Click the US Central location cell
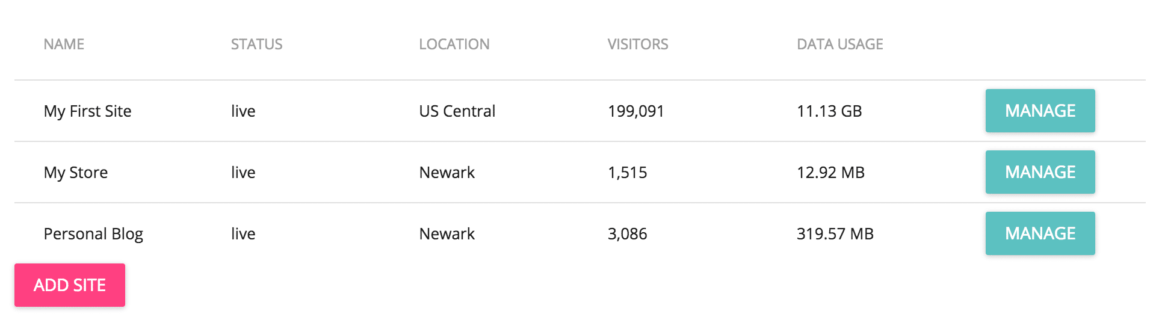Image resolution: width=1153 pixels, height=320 pixels. tap(457, 111)
